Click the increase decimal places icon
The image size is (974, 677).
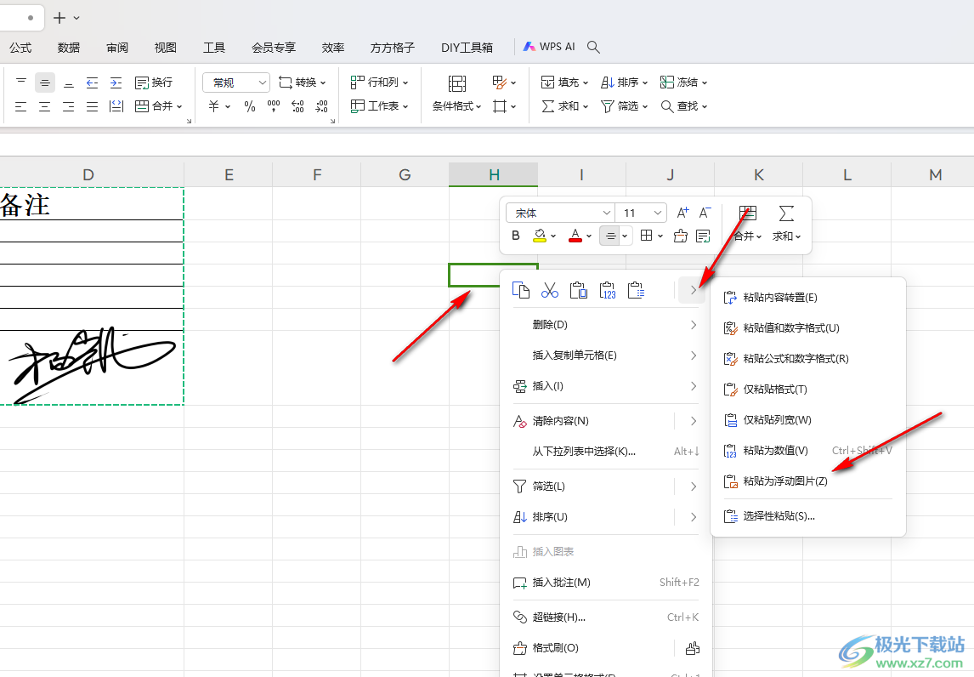click(297, 106)
